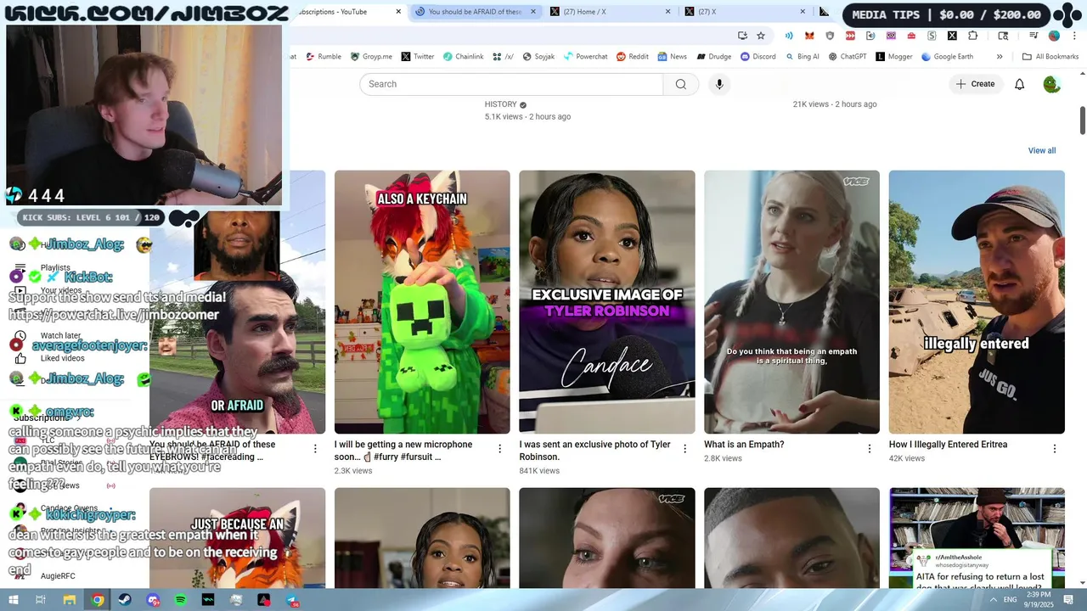Screen dimensions: 1087x611
Task: Open the Bing AI bookmark
Action: (x=803, y=57)
